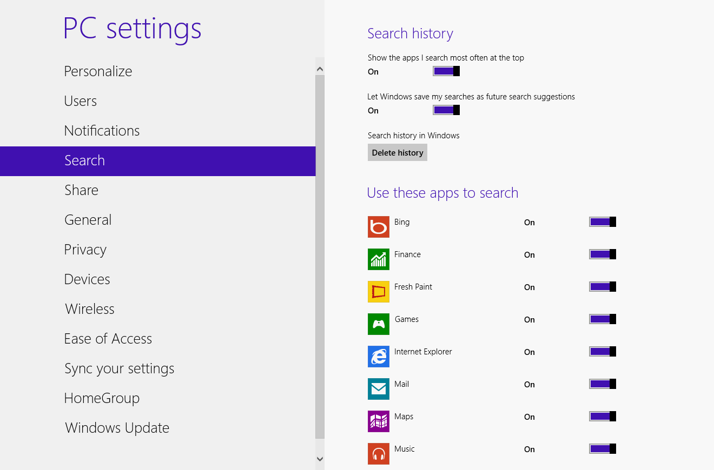Go to Notifications settings
714x470 pixels.
(x=157, y=131)
